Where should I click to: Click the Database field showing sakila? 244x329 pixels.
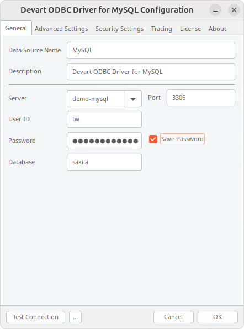pyautogui.click(x=104, y=162)
